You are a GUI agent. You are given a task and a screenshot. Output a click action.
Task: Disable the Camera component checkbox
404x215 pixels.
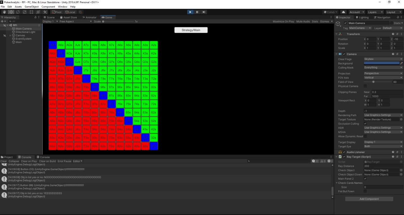[x=344, y=54]
